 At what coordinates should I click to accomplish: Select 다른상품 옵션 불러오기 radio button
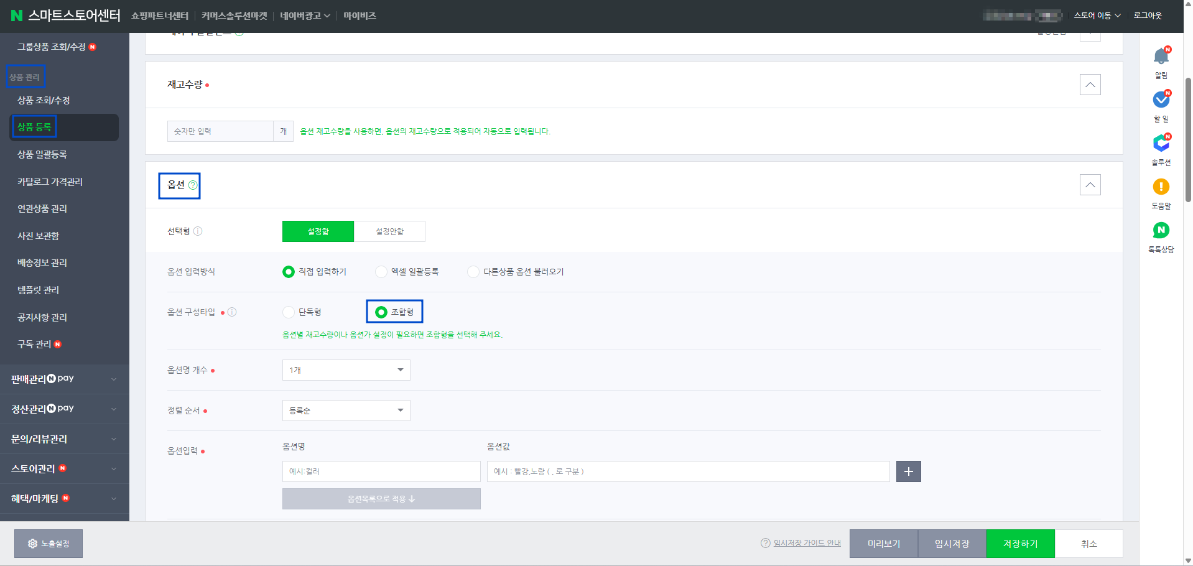pos(473,272)
